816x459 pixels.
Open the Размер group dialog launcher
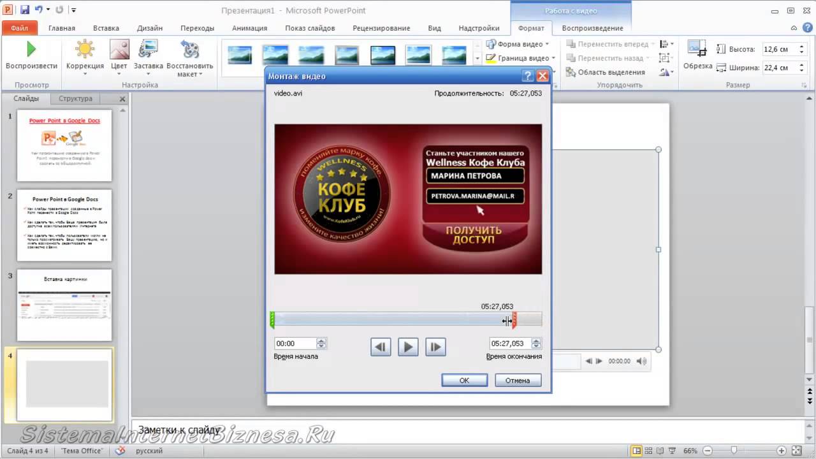(804, 85)
